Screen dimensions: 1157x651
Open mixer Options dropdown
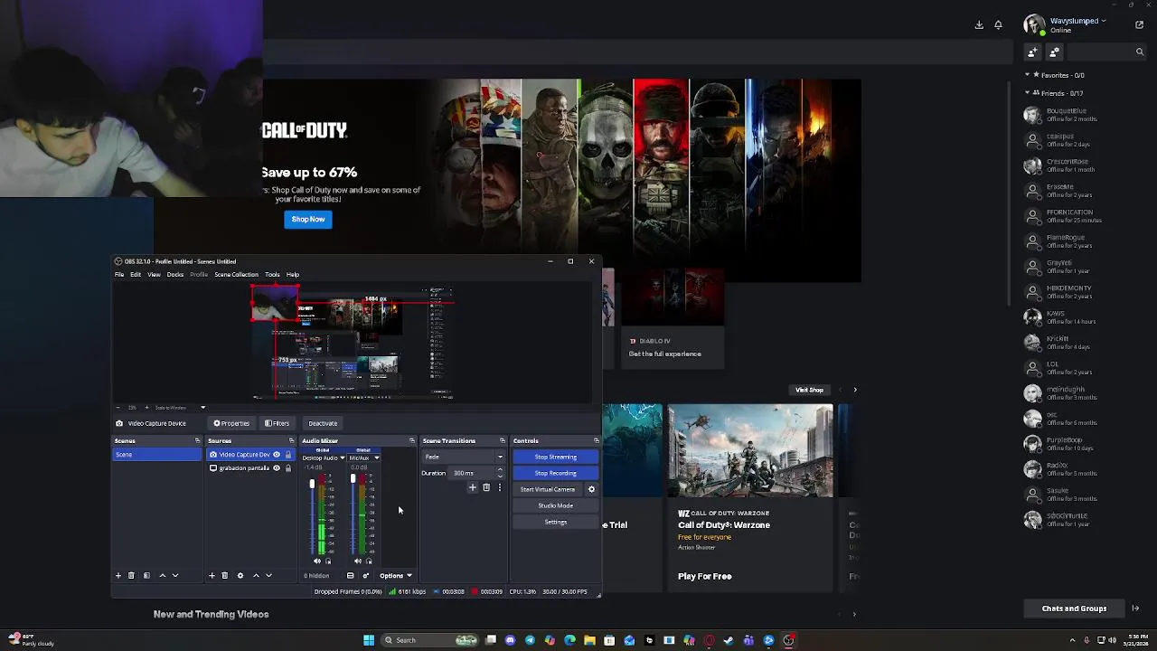(x=396, y=576)
